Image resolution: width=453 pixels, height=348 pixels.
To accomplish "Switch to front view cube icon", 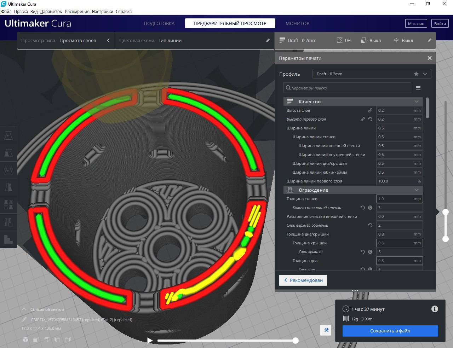I will tap(36, 340).
